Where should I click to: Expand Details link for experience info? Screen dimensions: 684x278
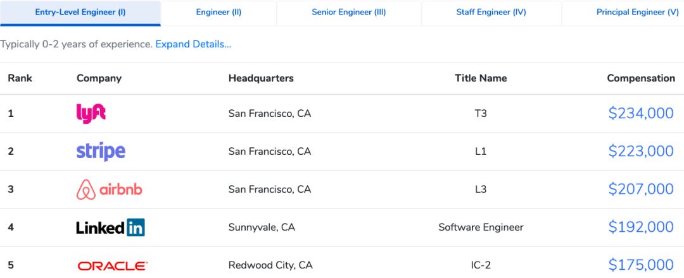(193, 44)
